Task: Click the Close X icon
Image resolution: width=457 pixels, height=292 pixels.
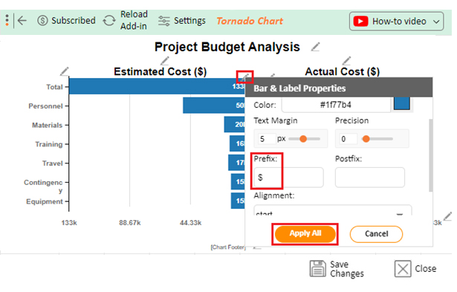Action: pos(403,268)
